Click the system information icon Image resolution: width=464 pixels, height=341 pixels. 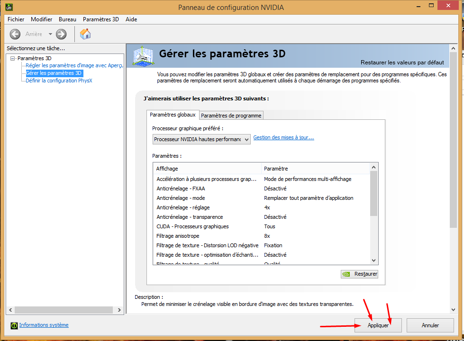pyautogui.click(x=14, y=325)
